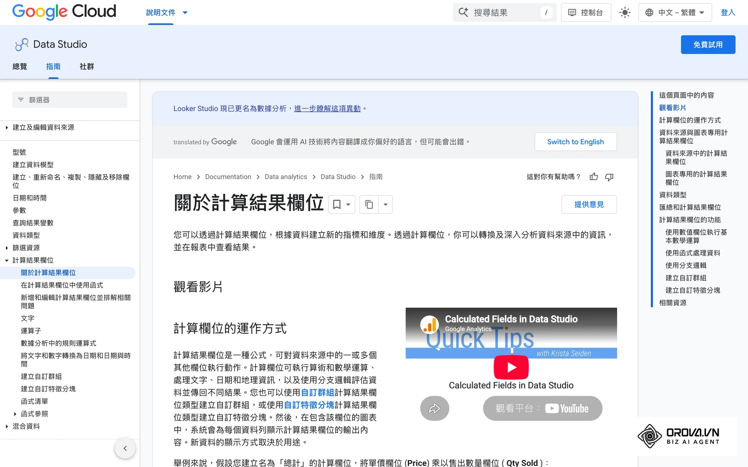Screen dimensions: 748x467
Task: Open the 中文 – 繁體 language selector
Action: pyautogui.click(x=675, y=13)
